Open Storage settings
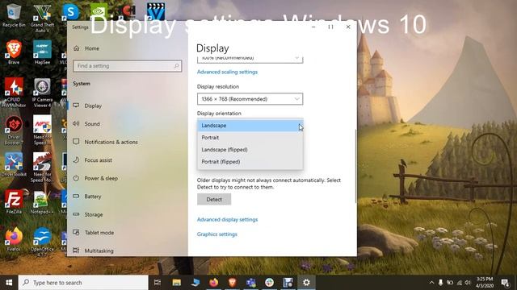The height and width of the screenshot is (290, 517). pyautogui.click(x=128, y=214)
